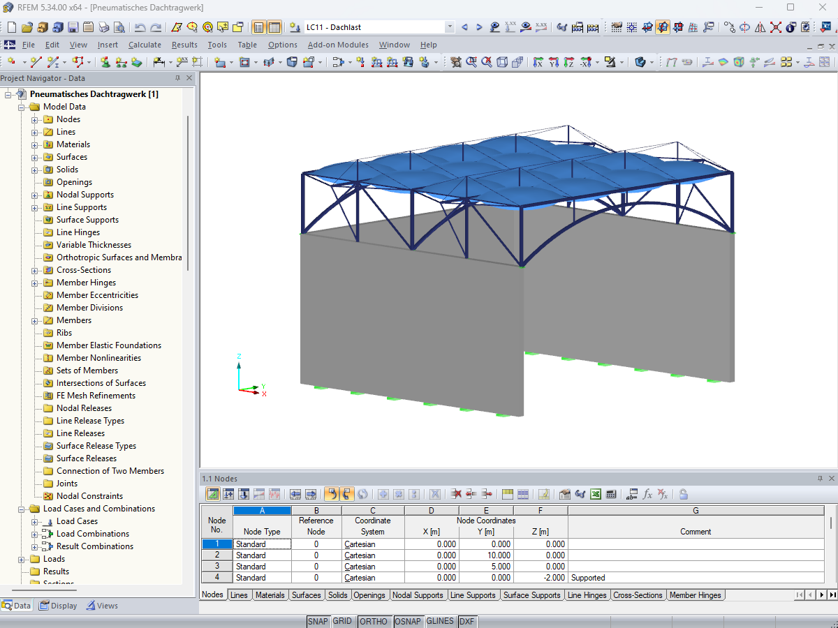Open the Views navigator tab

tap(102, 606)
